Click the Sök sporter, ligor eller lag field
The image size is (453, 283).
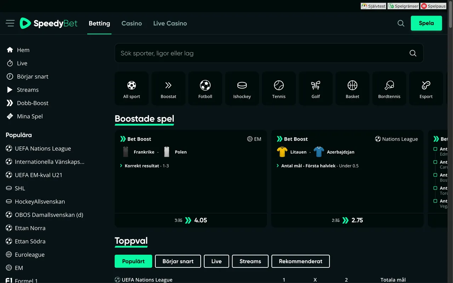click(269, 53)
